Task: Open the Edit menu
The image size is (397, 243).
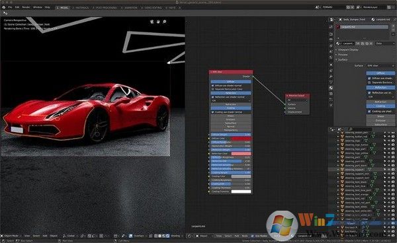Action: coord(17,7)
